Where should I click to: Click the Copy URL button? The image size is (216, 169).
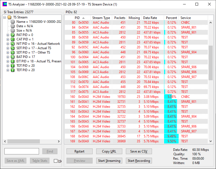click(109, 151)
